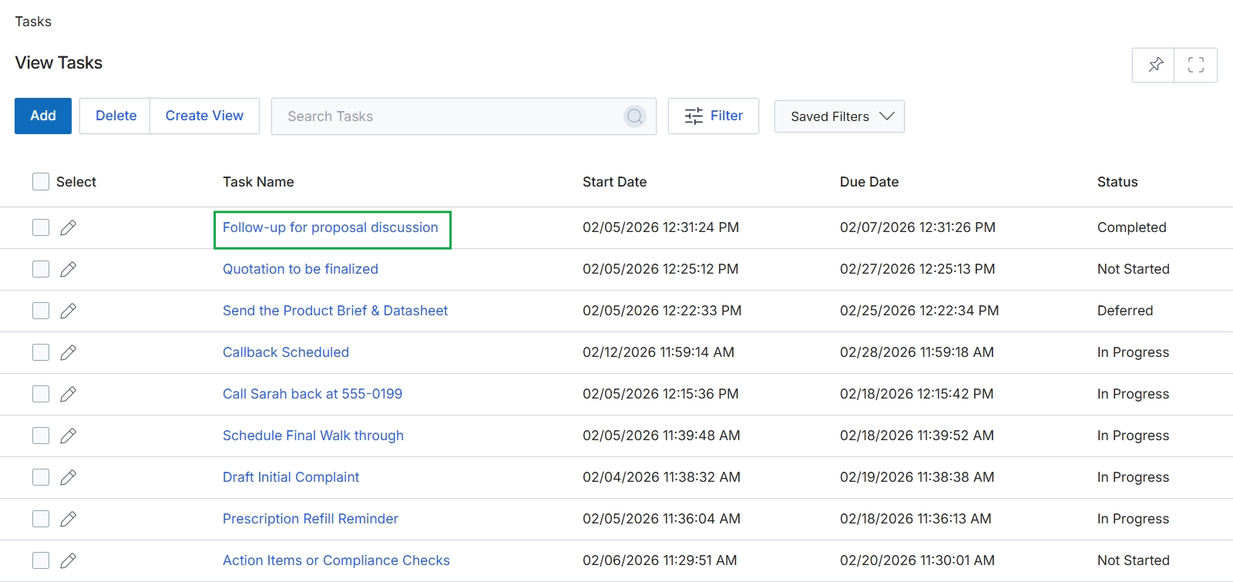Click due date 02/27/2026 12:25:13 PM
The width and height of the screenshot is (1233, 582).
tap(917, 269)
